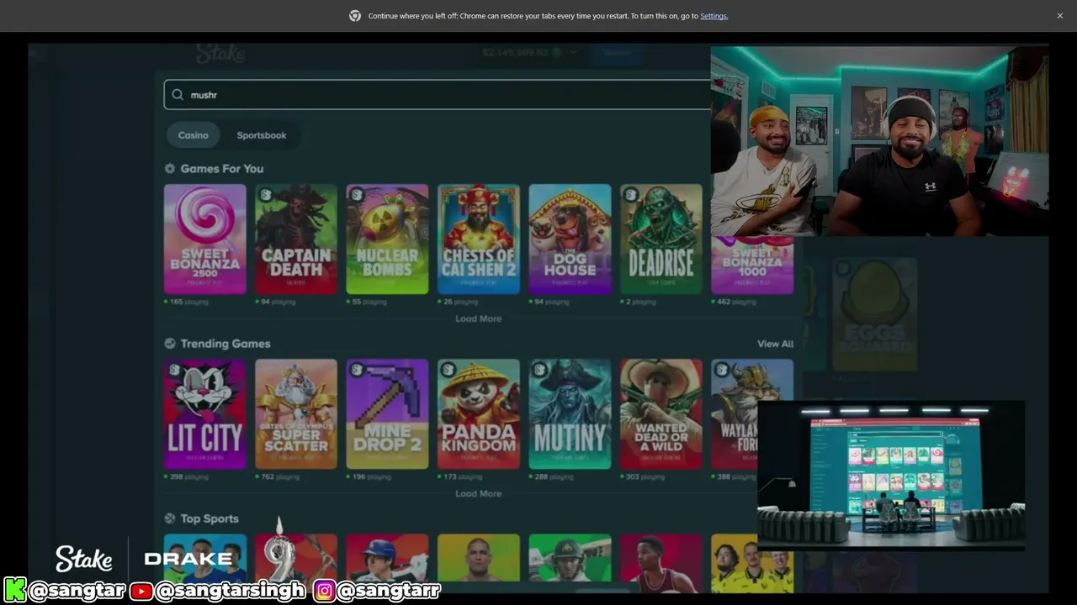Open the Nuclear Bombs game
The height and width of the screenshot is (605, 1077).
[387, 239]
